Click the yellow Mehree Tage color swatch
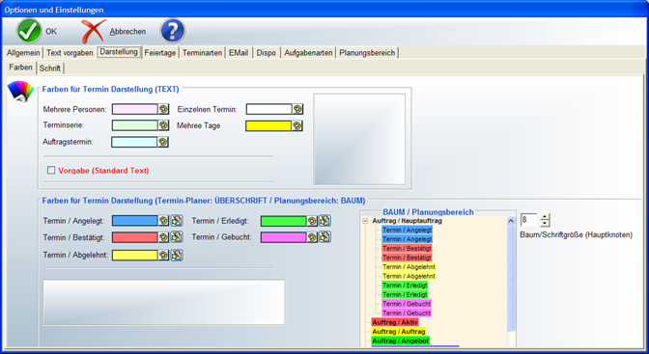Viewport: 649px width, 354px height. pos(268,125)
